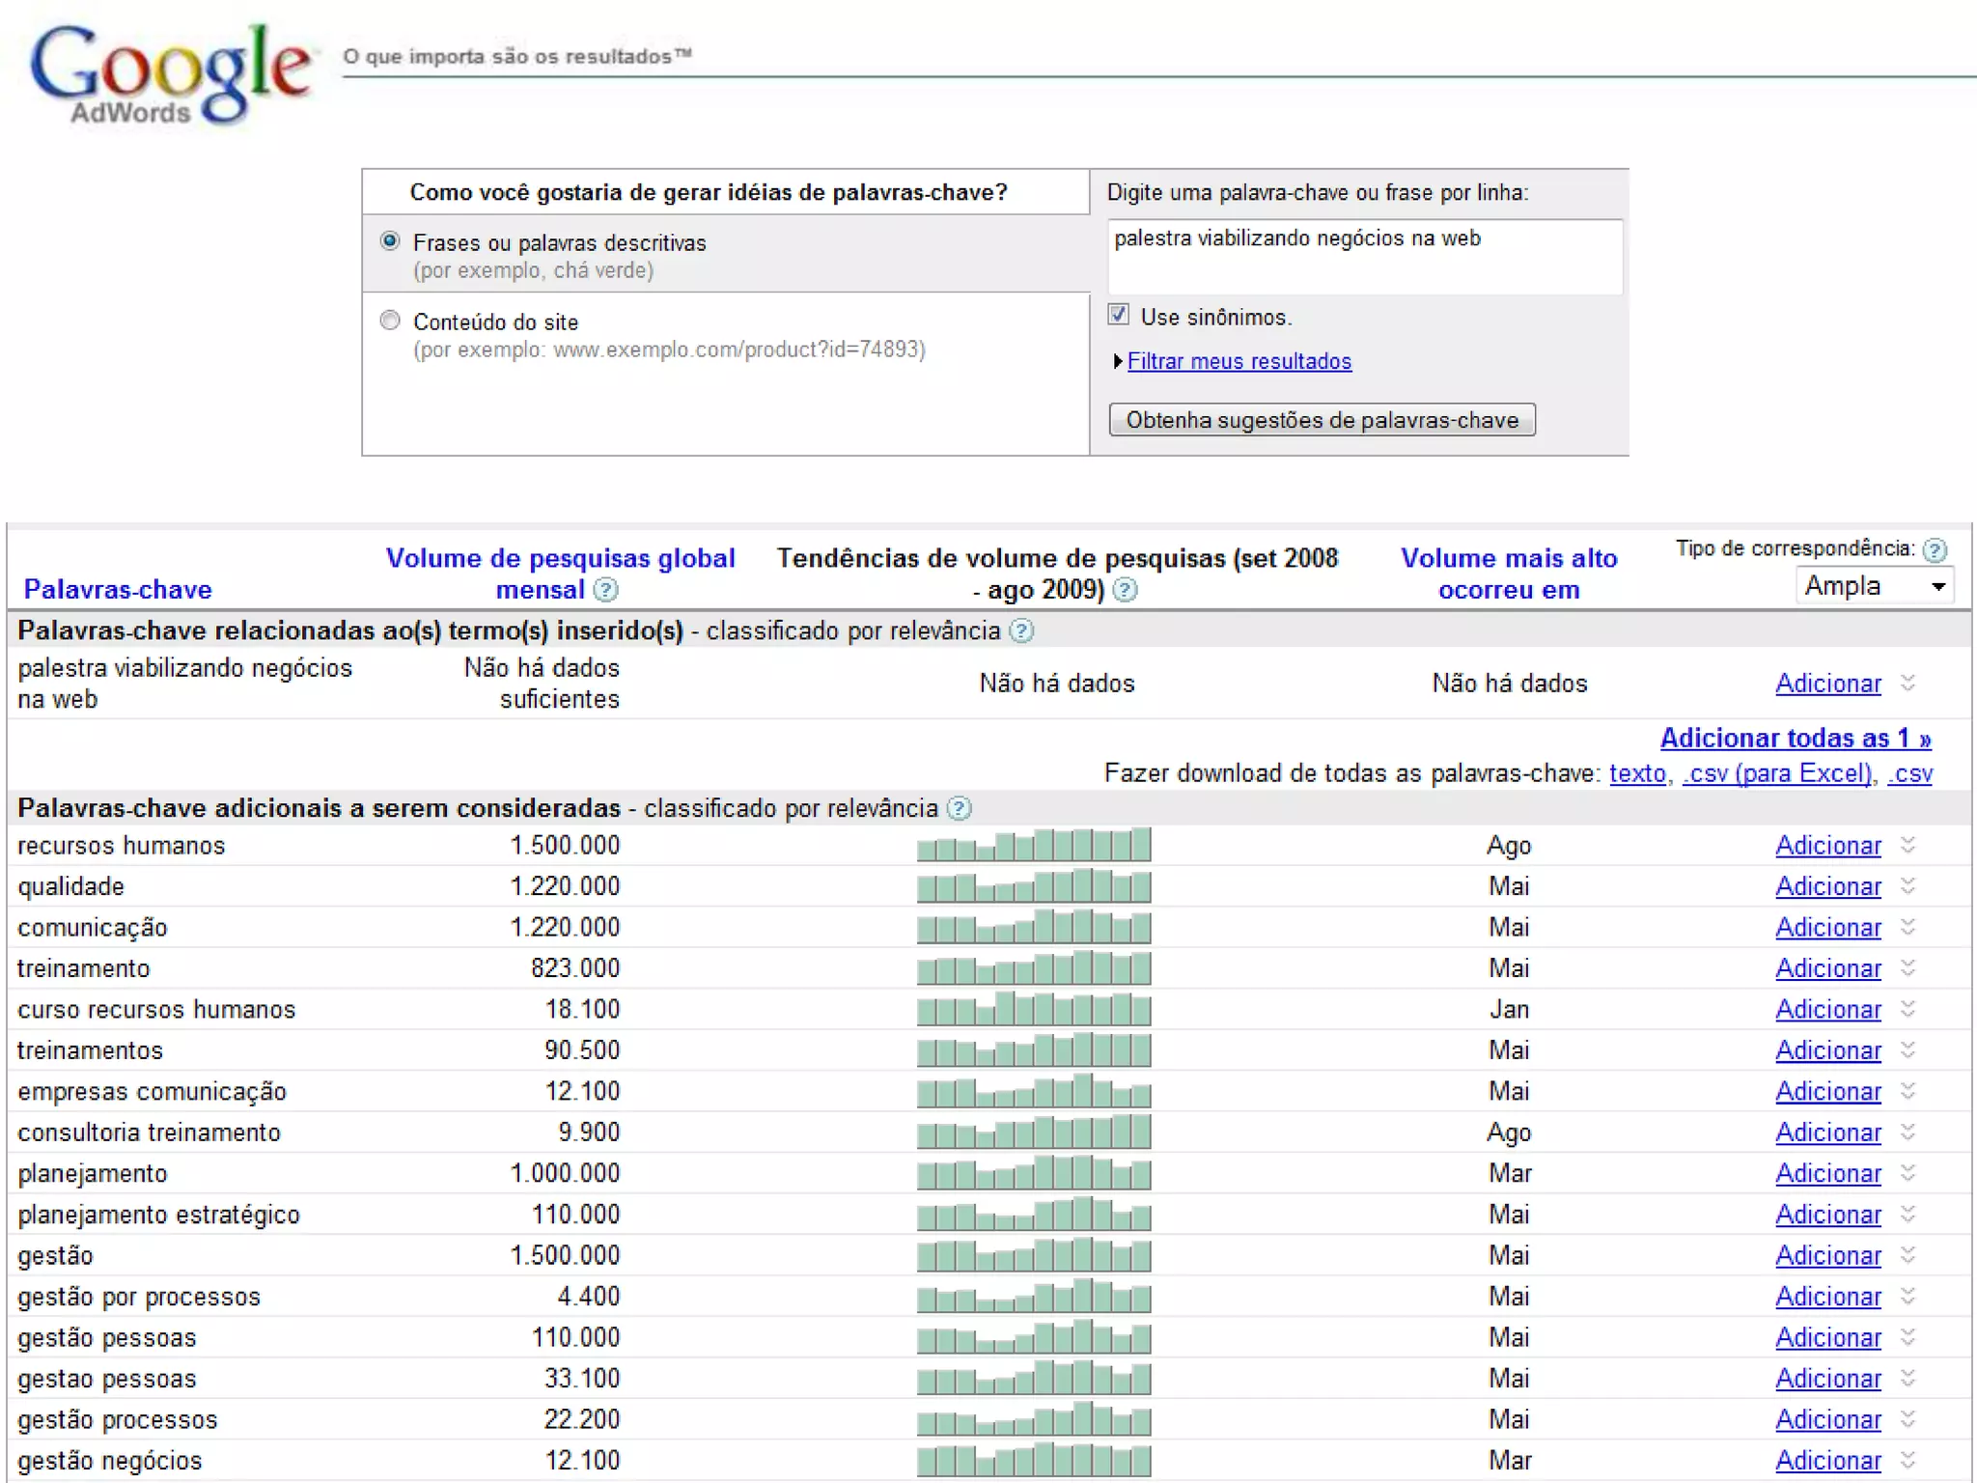Sort by 'Palavras-chave' column header
This screenshot has height=1483, width=1977.
tap(117, 590)
